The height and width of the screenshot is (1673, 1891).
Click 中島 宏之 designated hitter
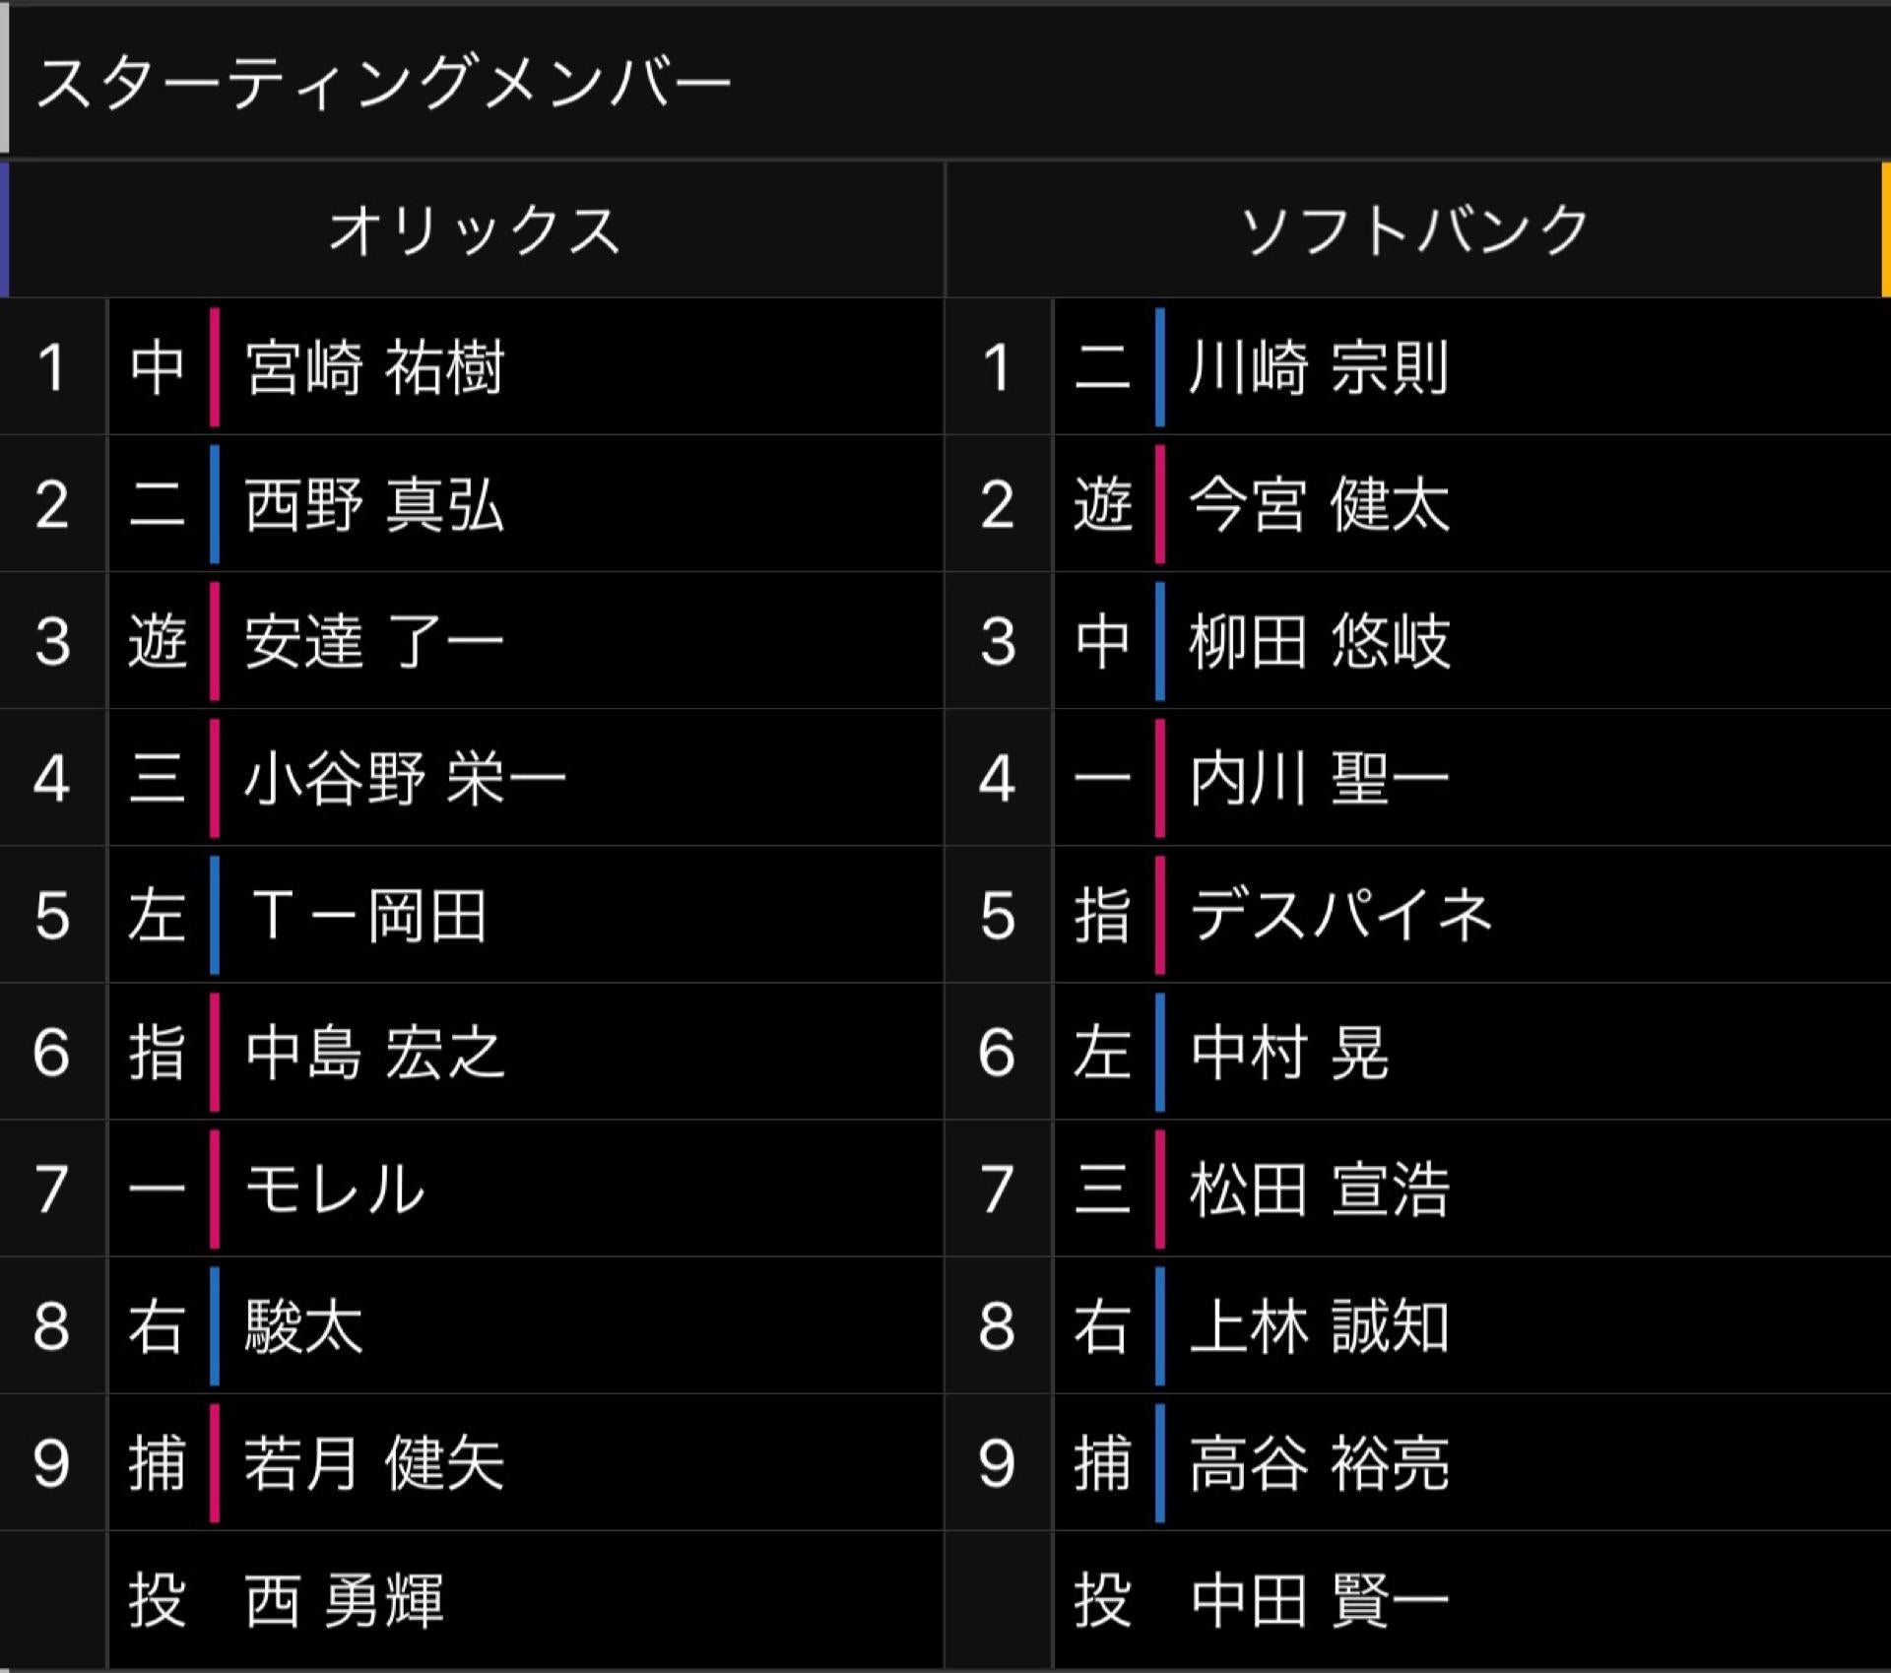click(x=374, y=1052)
